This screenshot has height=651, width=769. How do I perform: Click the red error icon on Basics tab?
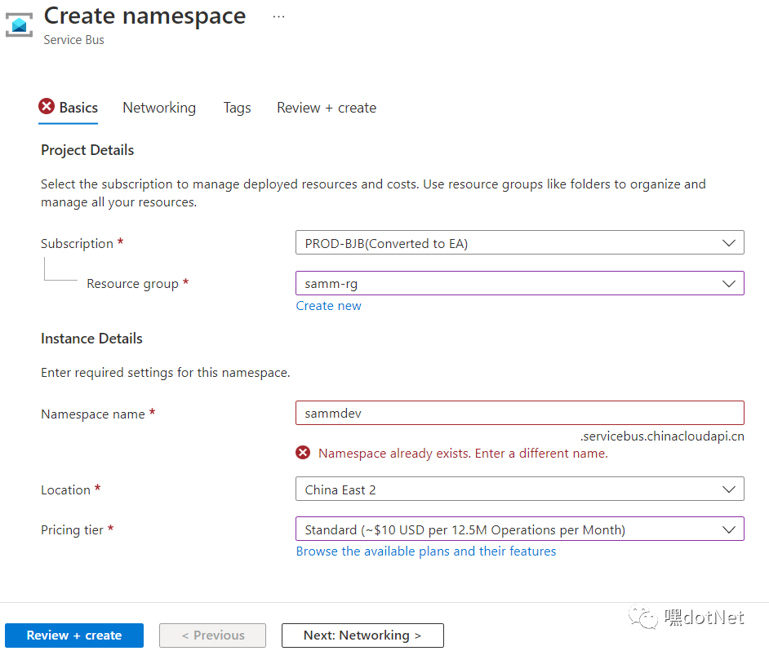coord(47,106)
